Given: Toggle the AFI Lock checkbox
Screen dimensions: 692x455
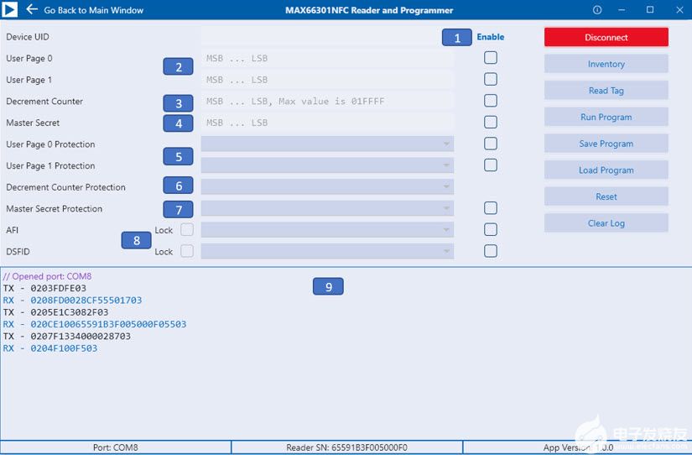Looking at the screenshot, I should (187, 230).
